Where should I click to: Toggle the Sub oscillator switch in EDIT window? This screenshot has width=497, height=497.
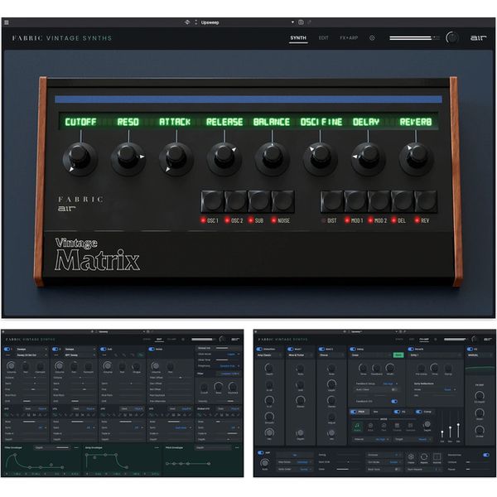(x=104, y=350)
